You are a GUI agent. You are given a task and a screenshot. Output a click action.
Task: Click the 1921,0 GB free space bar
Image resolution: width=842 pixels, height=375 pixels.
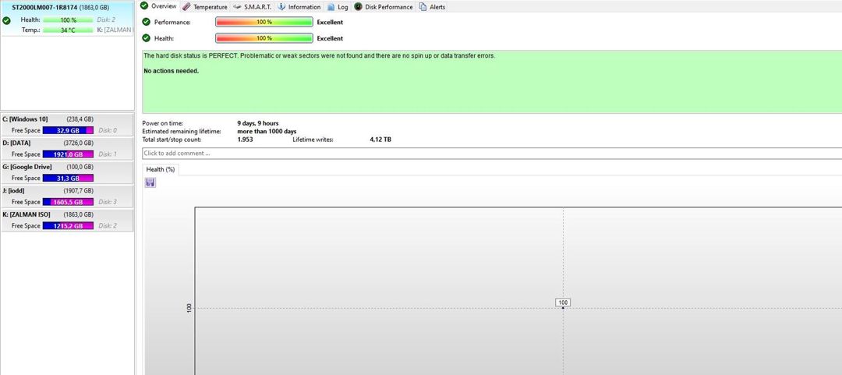tap(68, 154)
